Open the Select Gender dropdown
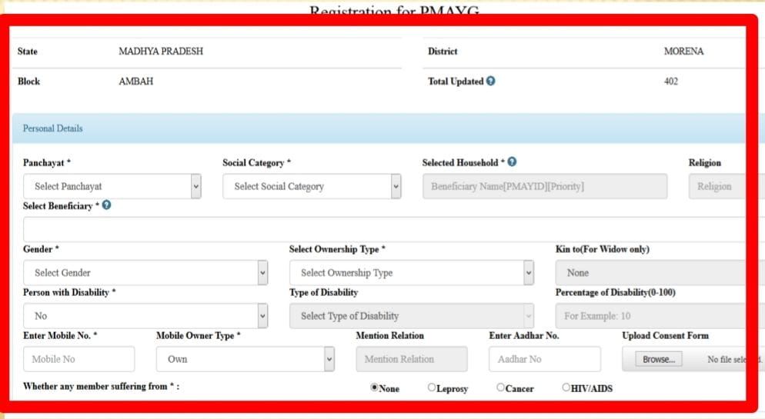765x419 pixels. (145, 272)
